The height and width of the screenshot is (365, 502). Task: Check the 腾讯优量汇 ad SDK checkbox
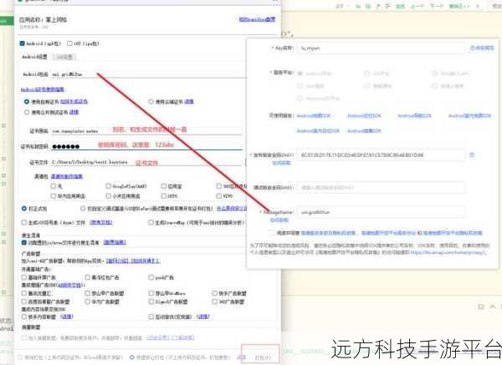(24, 293)
